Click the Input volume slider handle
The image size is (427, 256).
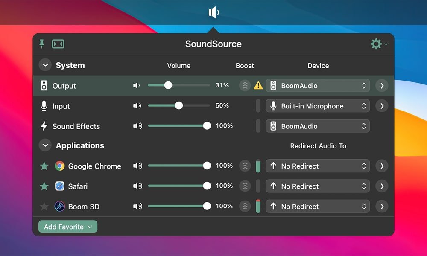point(179,106)
